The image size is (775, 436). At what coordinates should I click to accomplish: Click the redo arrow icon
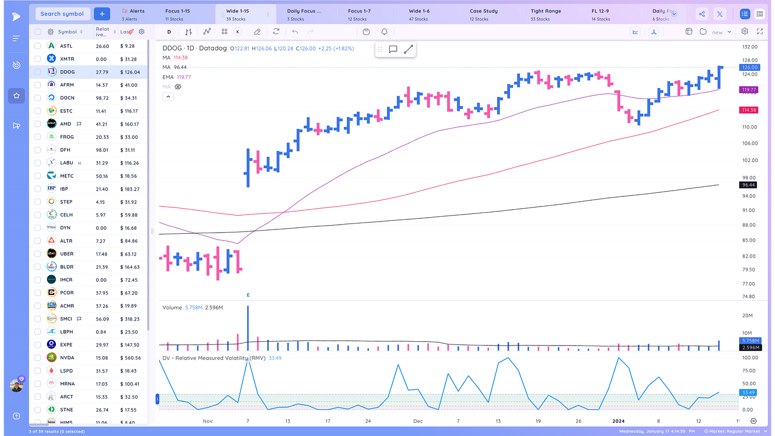pos(311,32)
